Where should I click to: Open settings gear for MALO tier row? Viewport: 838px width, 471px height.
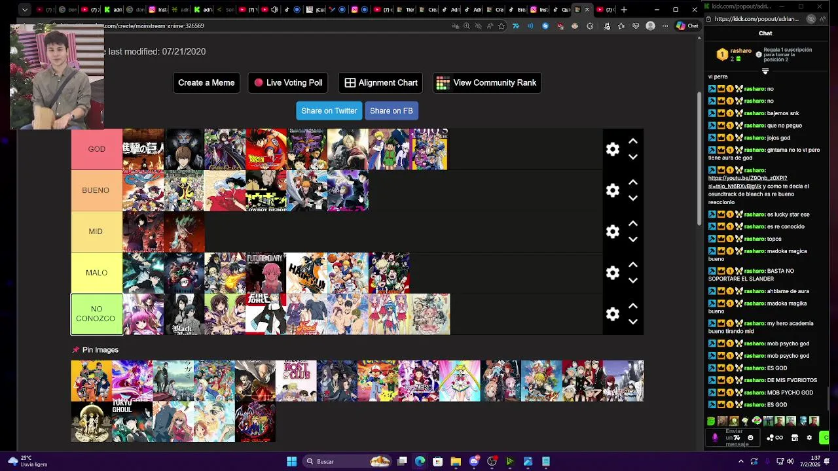[x=612, y=273]
